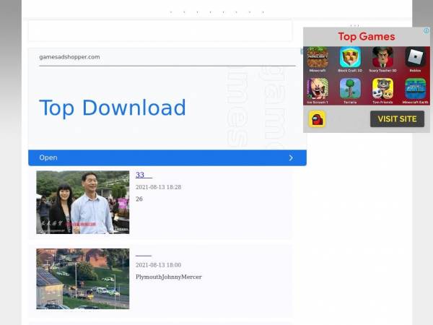This screenshot has height=325, width=433.
Task: Click the Ice Scream game icon
Action: click(318, 88)
